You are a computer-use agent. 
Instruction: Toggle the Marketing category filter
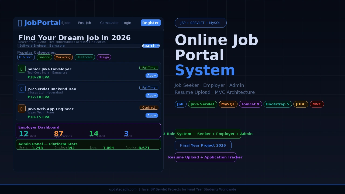pos(63,57)
